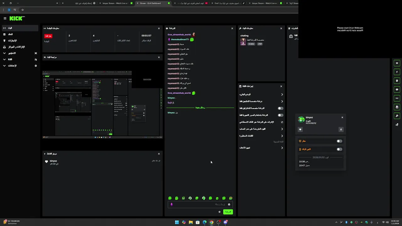Select the first green emote above chat input
The image size is (402, 226).
(x=170, y=198)
